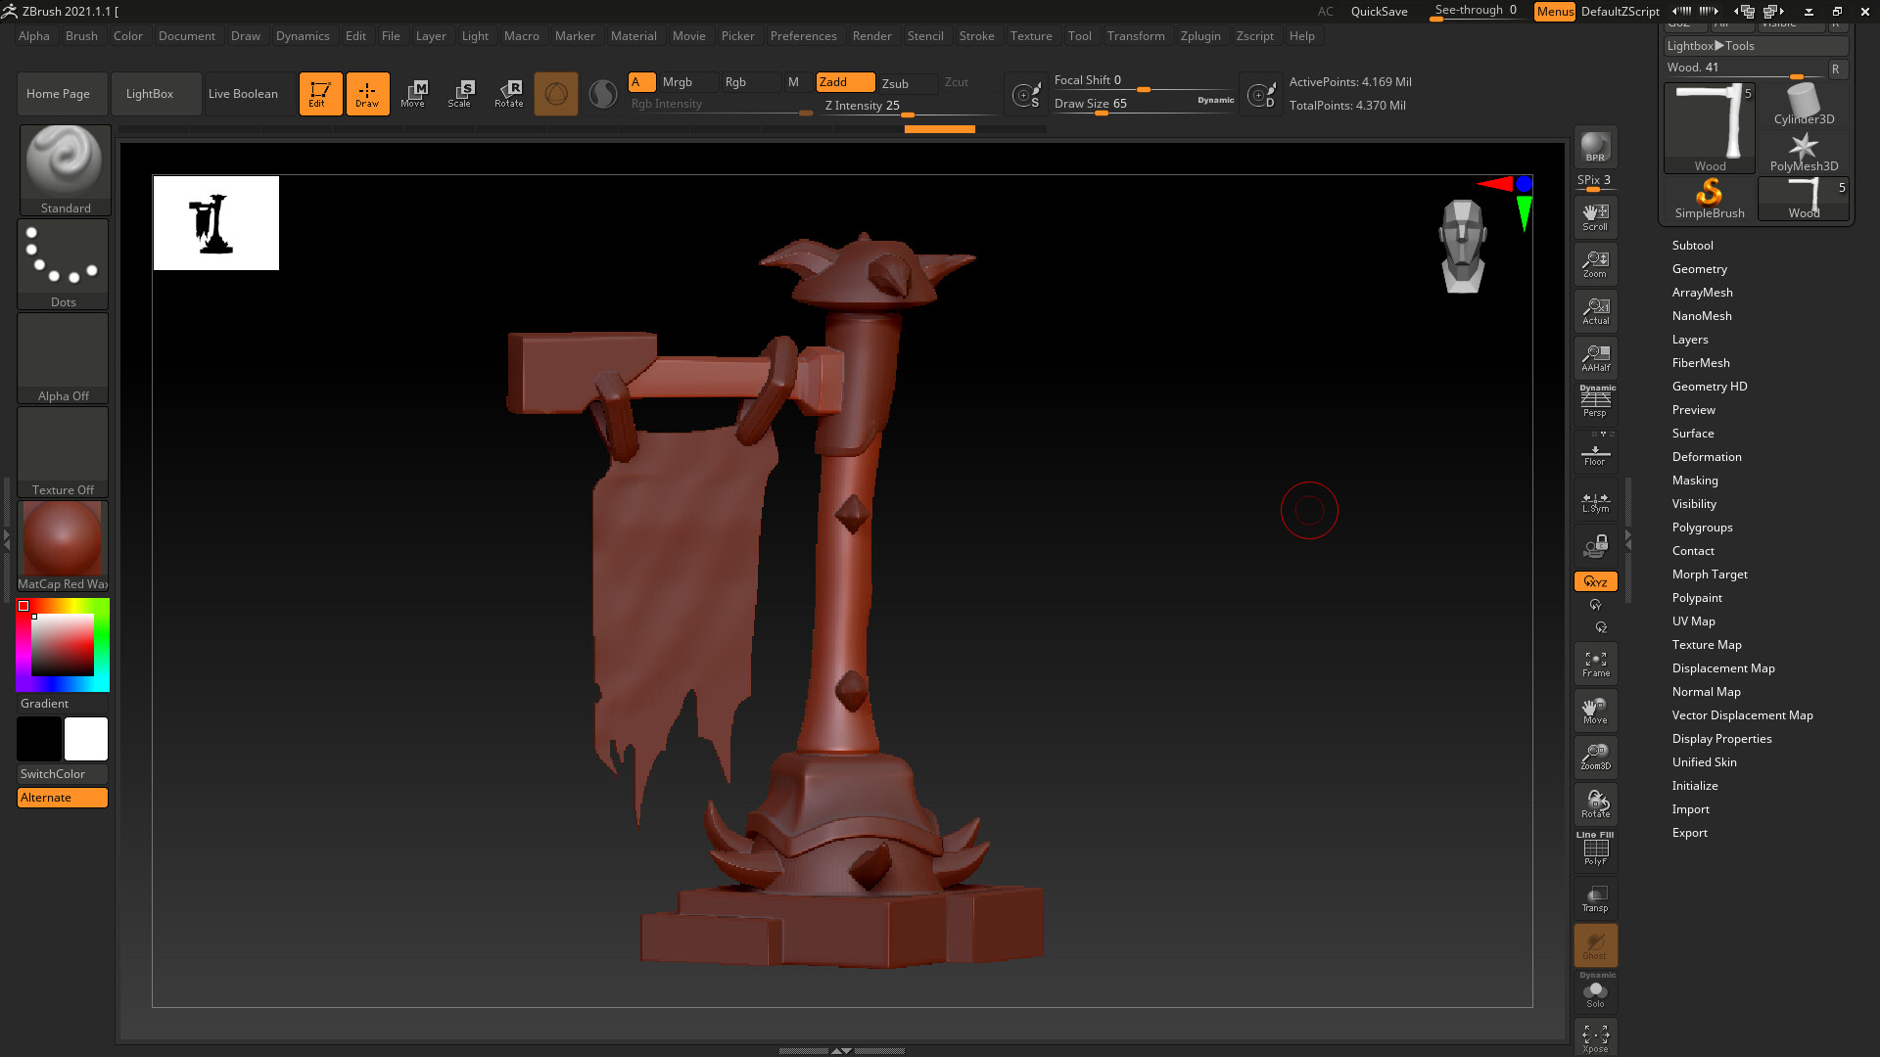The image size is (1880, 1057).
Task: Expand the Geometry section
Action: point(1699,269)
